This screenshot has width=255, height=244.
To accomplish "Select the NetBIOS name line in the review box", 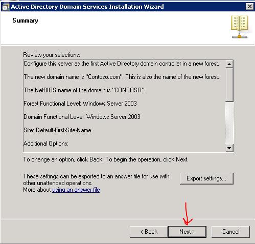I will point(84,90).
